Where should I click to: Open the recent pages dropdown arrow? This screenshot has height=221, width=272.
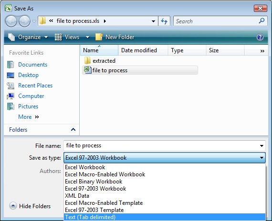click(34, 21)
